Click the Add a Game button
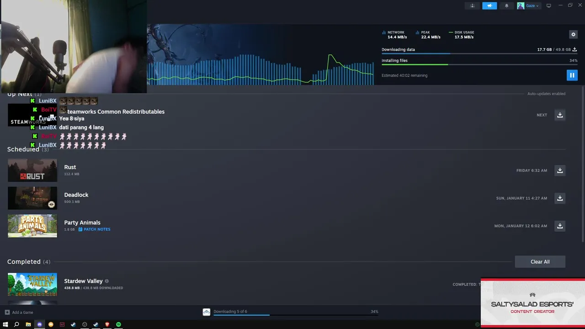This screenshot has height=329, width=585. [x=19, y=313]
